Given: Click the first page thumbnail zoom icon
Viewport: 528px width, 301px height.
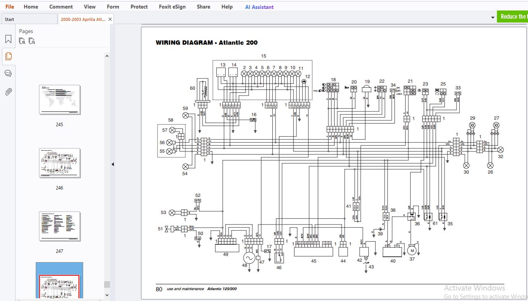Looking at the screenshot, I should (22, 41).
